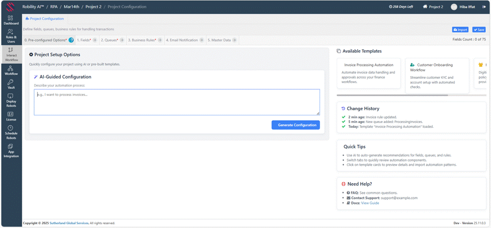Open Deploy Robots in the sidebar
This screenshot has width=491, height=228.
pyautogui.click(x=11, y=100)
